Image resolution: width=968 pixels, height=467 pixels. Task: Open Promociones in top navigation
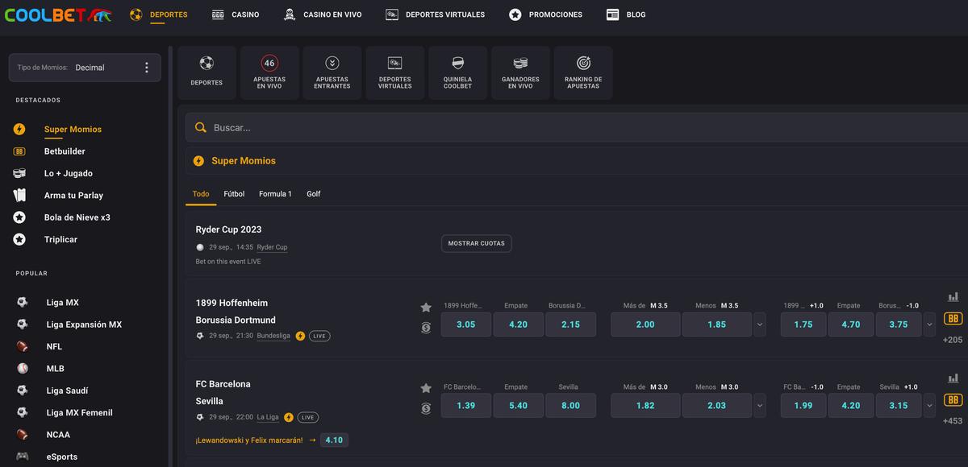[546, 14]
